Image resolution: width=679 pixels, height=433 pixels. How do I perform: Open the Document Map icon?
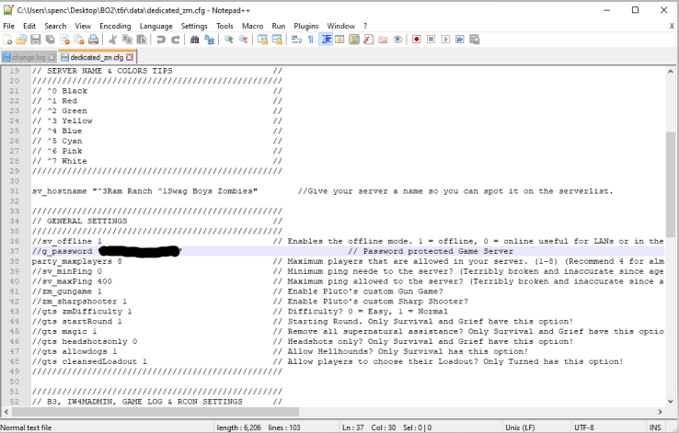[x=354, y=40]
